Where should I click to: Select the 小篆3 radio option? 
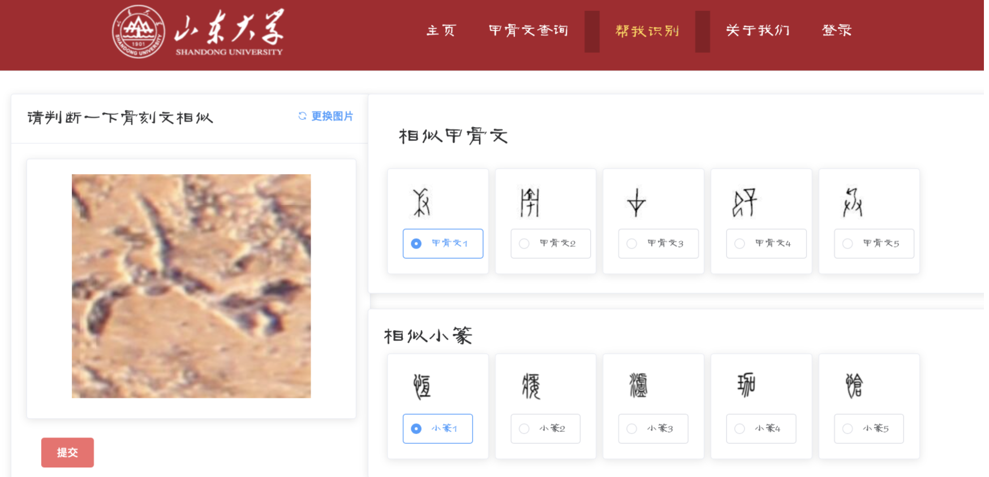pos(632,429)
